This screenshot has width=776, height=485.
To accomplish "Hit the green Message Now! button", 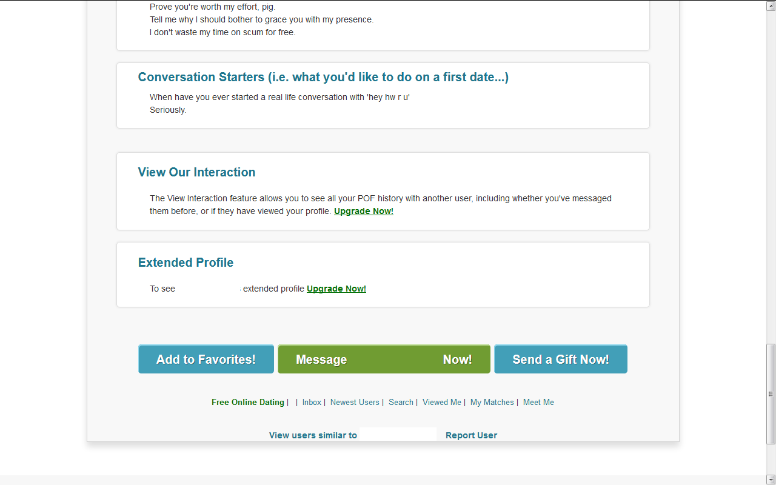I will tap(384, 360).
